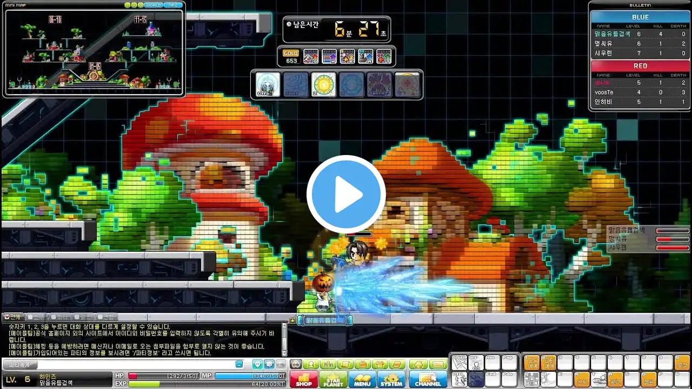Click the third green minimap window button

pos(141,5)
